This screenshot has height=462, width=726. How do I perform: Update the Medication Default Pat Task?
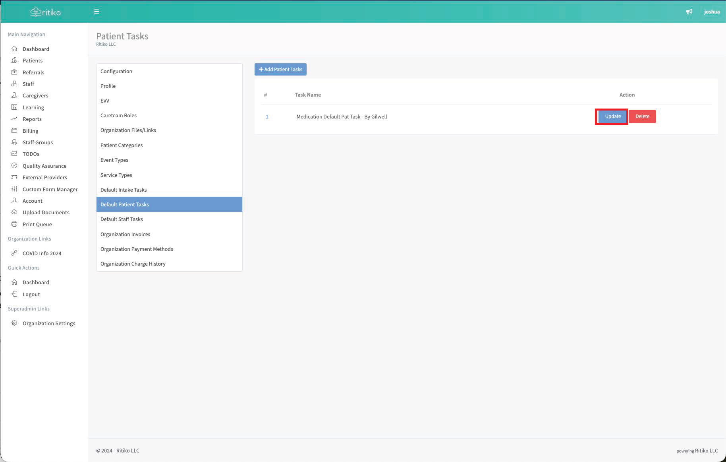[612, 116]
